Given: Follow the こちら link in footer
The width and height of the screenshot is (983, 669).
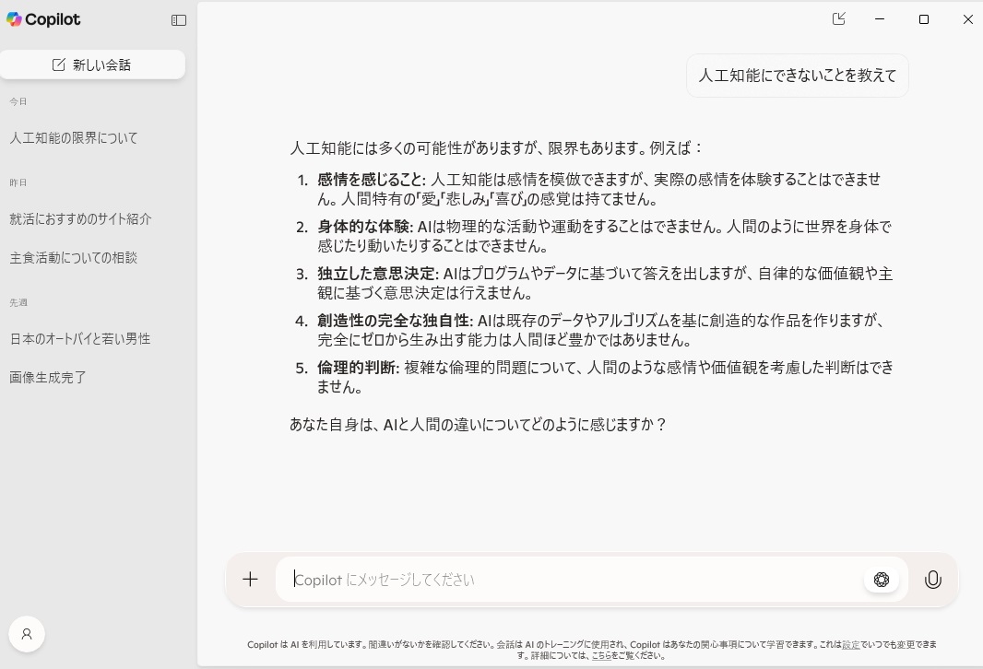Looking at the screenshot, I should [x=600, y=656].
